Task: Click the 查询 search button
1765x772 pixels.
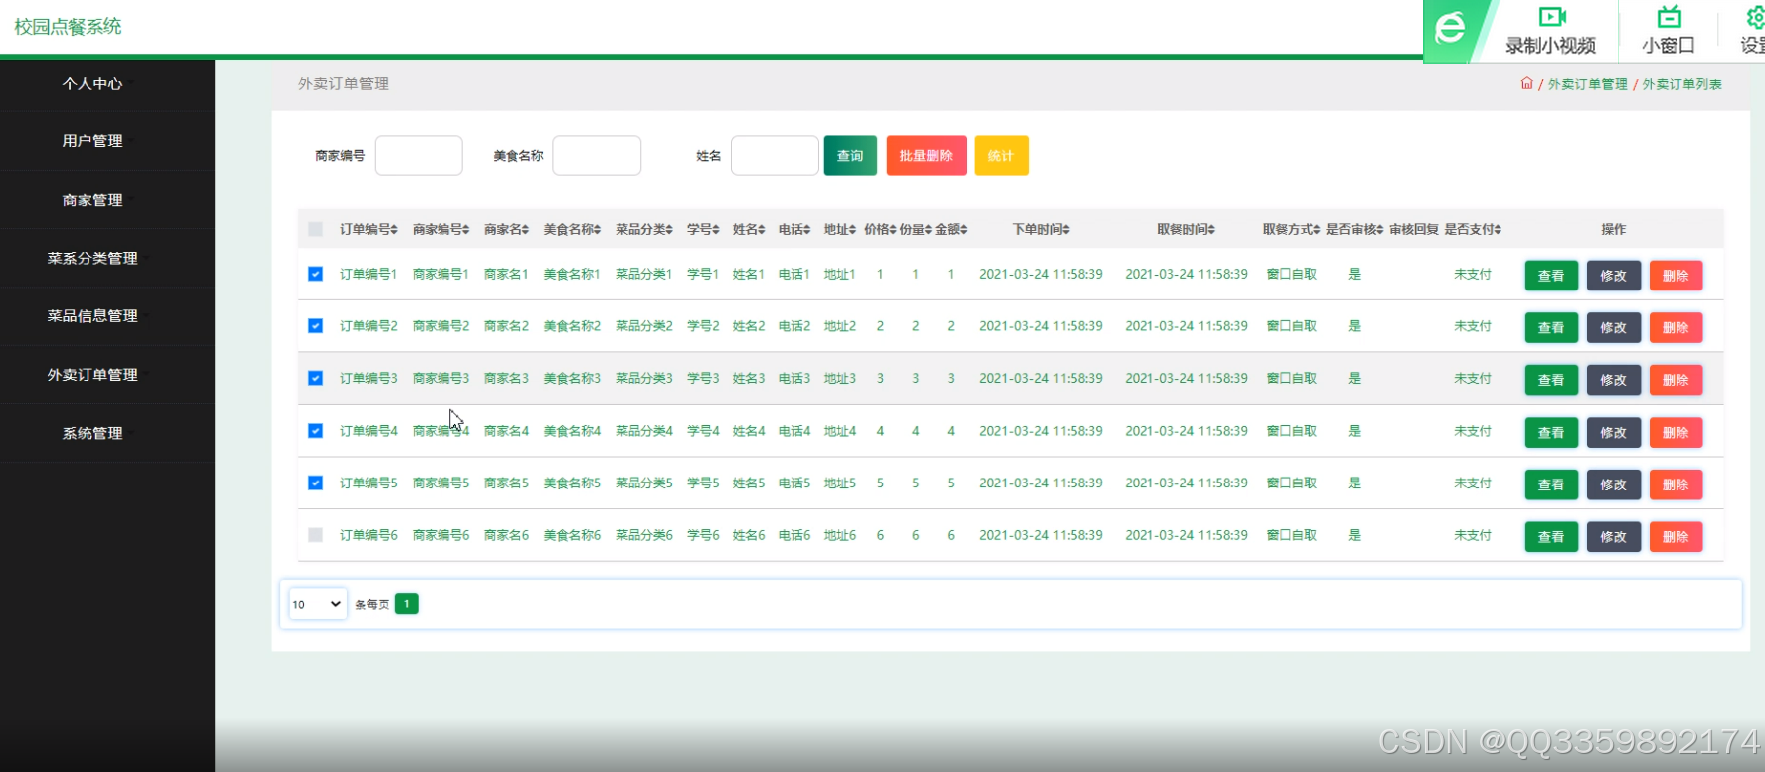Action: coord(850,156)
